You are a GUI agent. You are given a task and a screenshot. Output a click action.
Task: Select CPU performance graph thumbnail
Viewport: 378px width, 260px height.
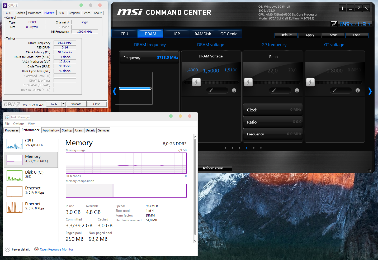tap(15, 144)
